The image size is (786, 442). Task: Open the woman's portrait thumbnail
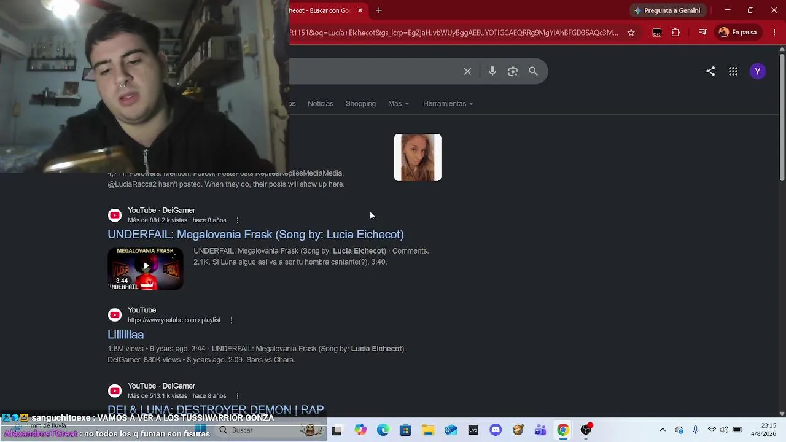[x=418, y=157]
